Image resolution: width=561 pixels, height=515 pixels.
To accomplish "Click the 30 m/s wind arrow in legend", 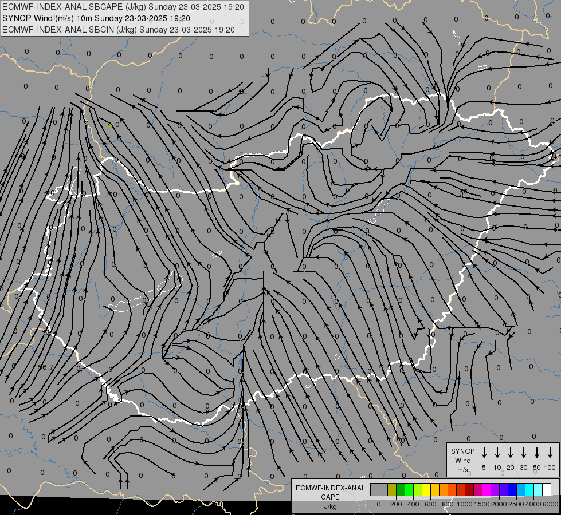I will coord(523,453).
